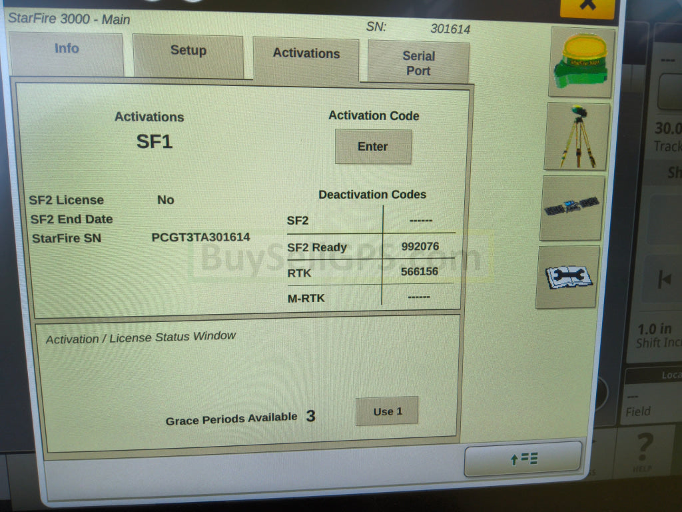Open the StarFire receiver dome icon
Image resolution: width=682 pixels, height=512 pixels.
(x=582, y=62)
